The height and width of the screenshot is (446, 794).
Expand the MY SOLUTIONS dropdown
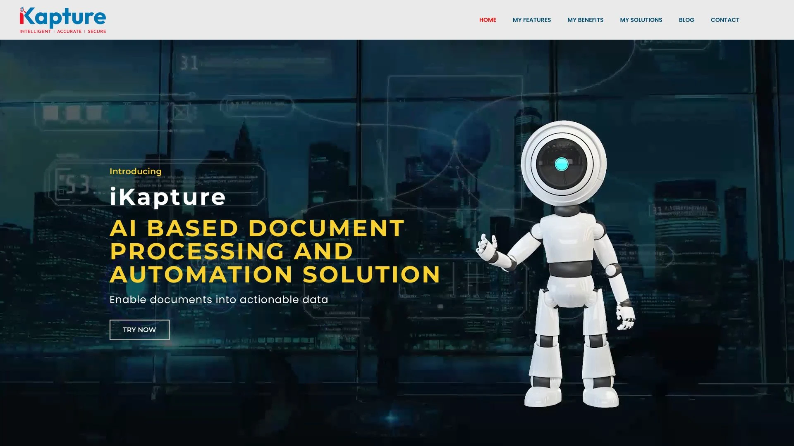641,19
